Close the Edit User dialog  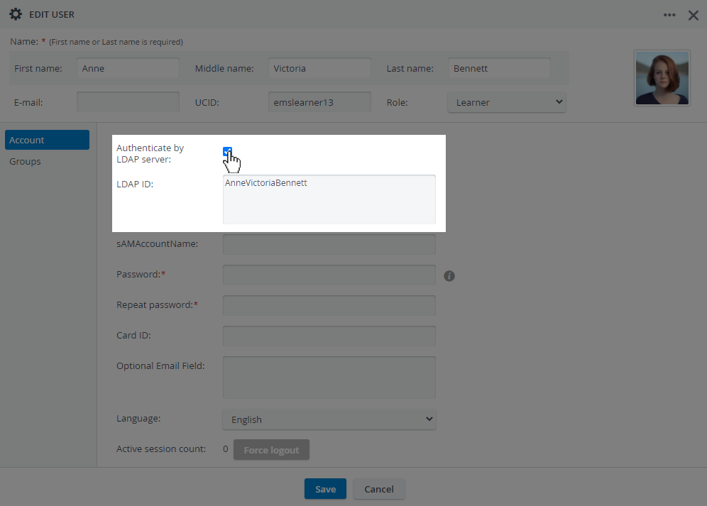click(x=694, y=16)
